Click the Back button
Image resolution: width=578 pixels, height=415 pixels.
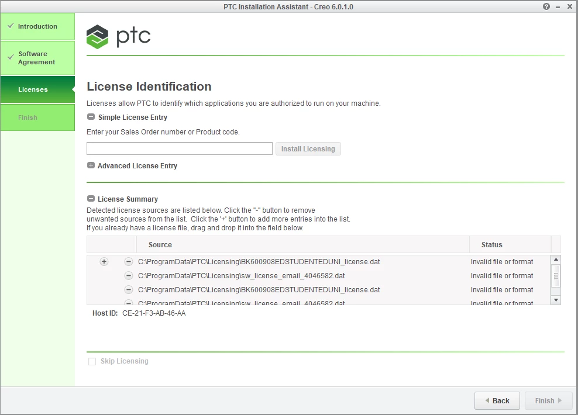(497, 400)
